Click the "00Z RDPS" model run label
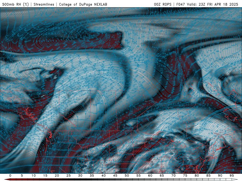 (163, 4)
